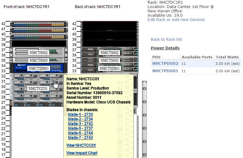Screen dimensions: 243x158
Task: Click the Available Ports column header
Action: tap(197, 57)
